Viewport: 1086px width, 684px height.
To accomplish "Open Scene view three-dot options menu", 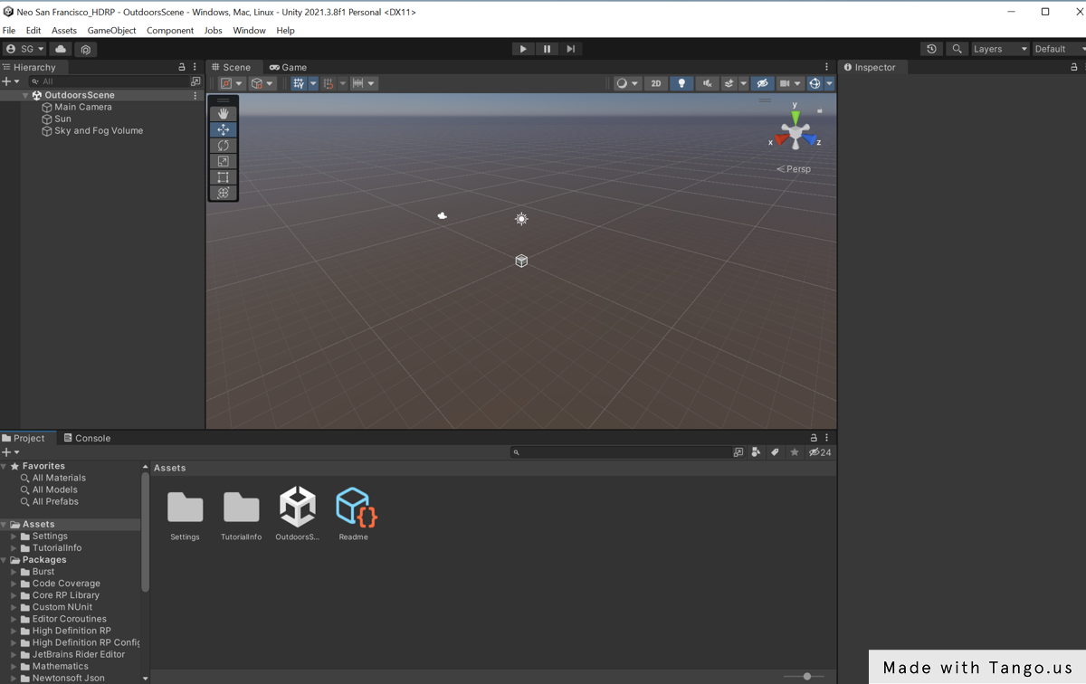I will coord(826,67).
